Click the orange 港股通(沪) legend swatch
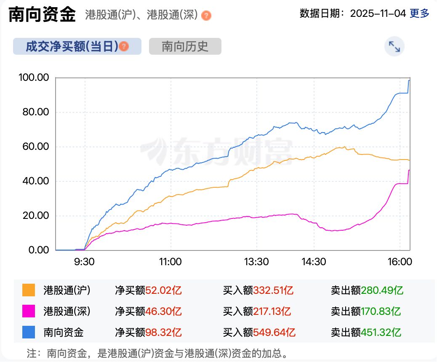This screenshot has height=362, width=437. 29,290
